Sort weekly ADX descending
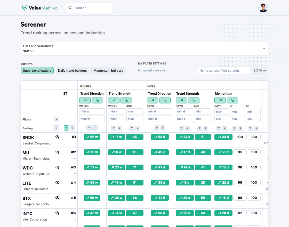Image resolution: width=289 pixels, height=227 pixels. pos(138,128)
